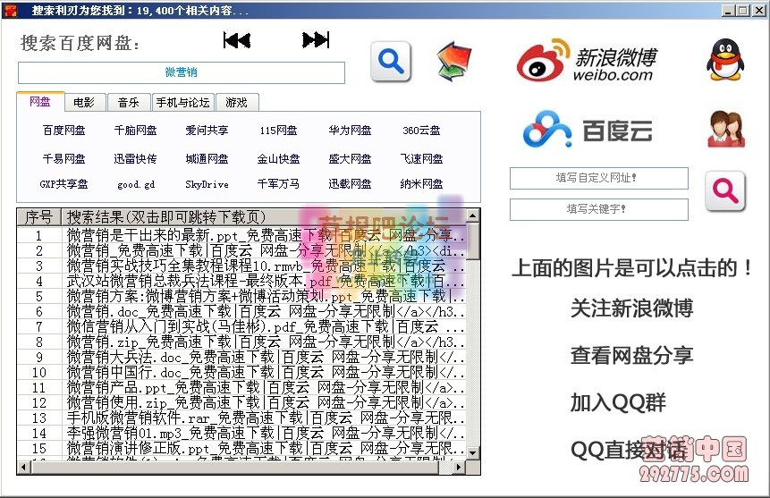Select result row 15 微营销演讲修正版.ppt
The image size is (770, 498).
(241, 449)
